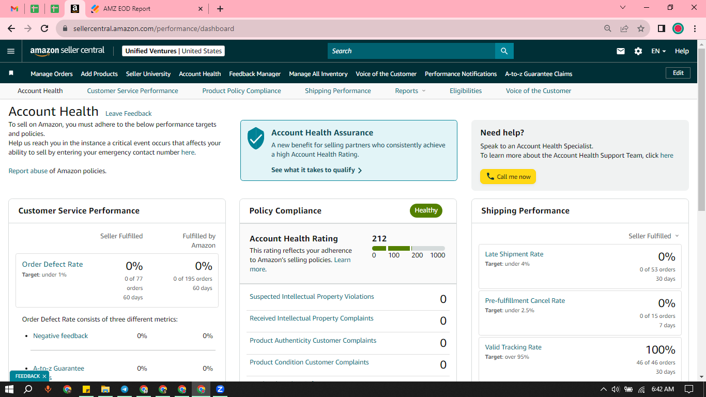
Task: Open Customer Service Performance tab
Action: (x=132, y=91)
